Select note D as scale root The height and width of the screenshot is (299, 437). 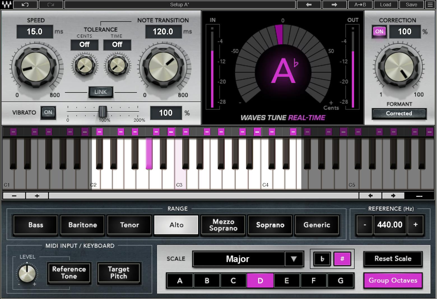(x=260, y=281)
